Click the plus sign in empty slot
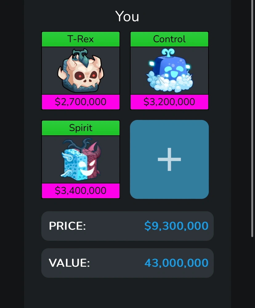The width and height of the screenshot is (255, 308). coord(169,159)
